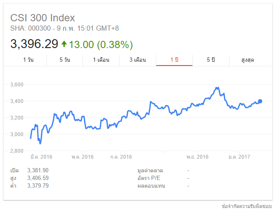Screen dimensions: 275x211
Task: Click the blue endpoint dot on chart
Action: pos(260,101)
